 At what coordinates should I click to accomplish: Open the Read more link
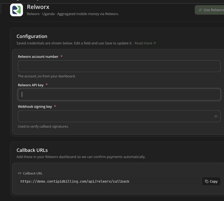[145, 43]
